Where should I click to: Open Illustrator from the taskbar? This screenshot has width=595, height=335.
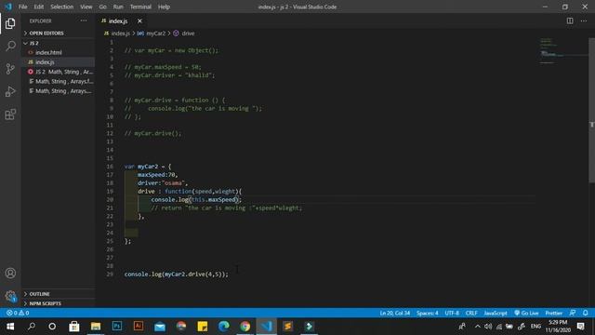(x=139, y=327)
